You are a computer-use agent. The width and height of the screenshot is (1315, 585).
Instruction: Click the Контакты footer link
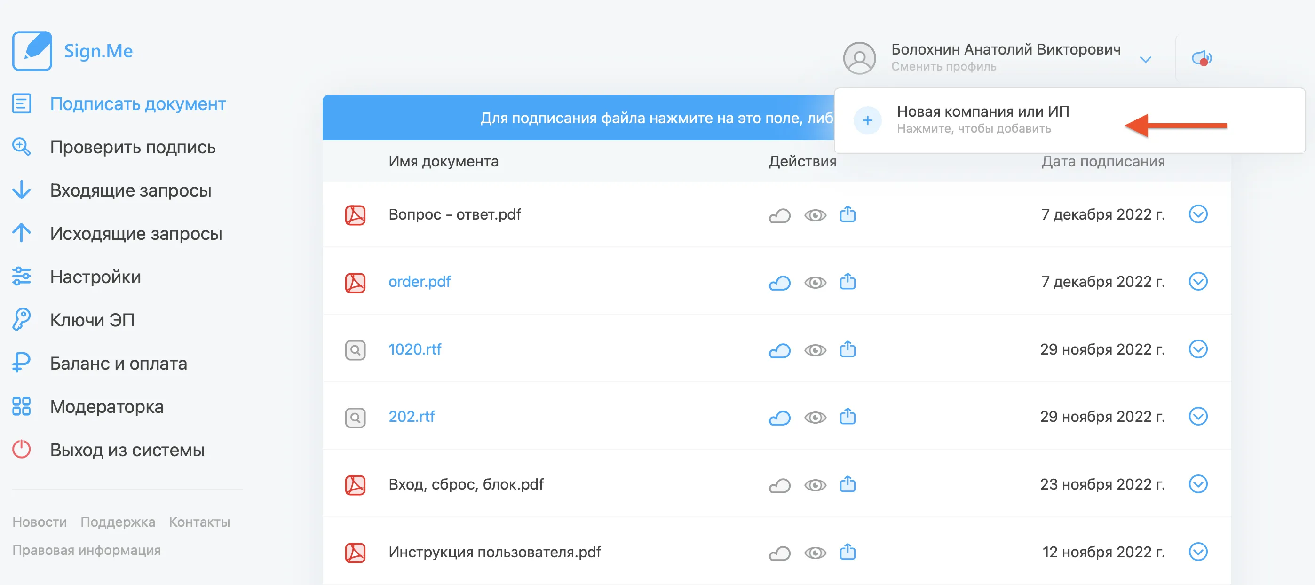click(199, 522)
